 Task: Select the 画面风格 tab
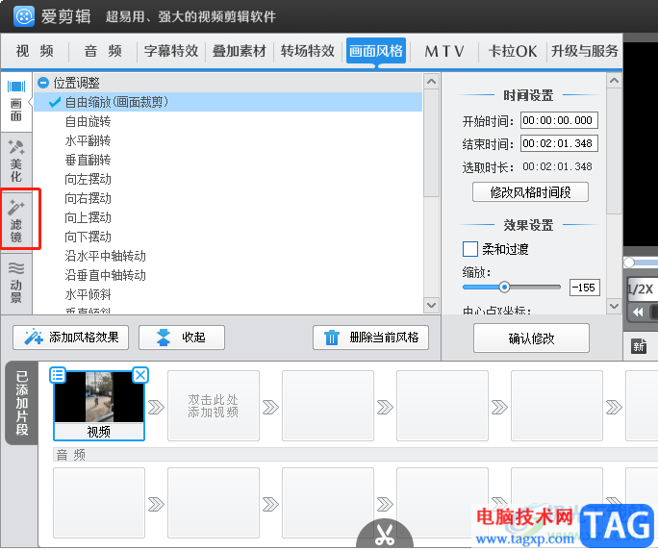point(376,51)
